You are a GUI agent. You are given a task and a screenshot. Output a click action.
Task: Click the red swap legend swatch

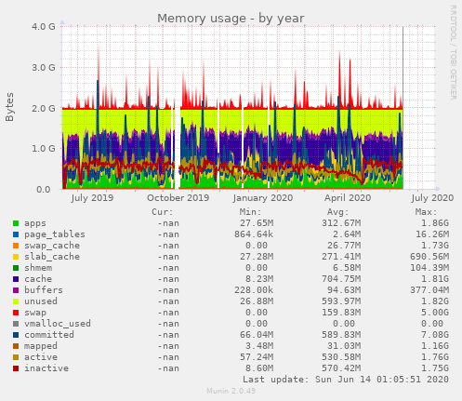coord(16,313)
